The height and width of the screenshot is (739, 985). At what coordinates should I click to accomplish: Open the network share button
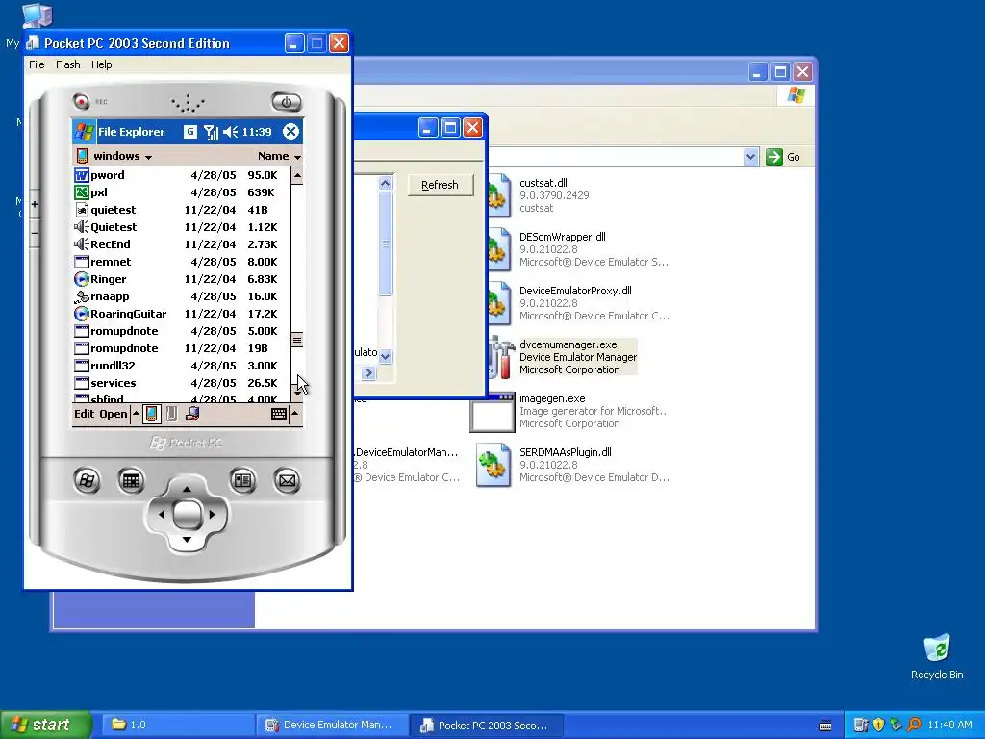[x=192, y=414]
